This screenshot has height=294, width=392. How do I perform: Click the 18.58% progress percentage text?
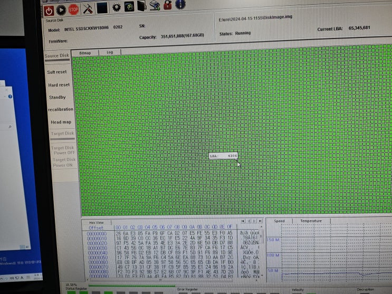pos(71,284)
